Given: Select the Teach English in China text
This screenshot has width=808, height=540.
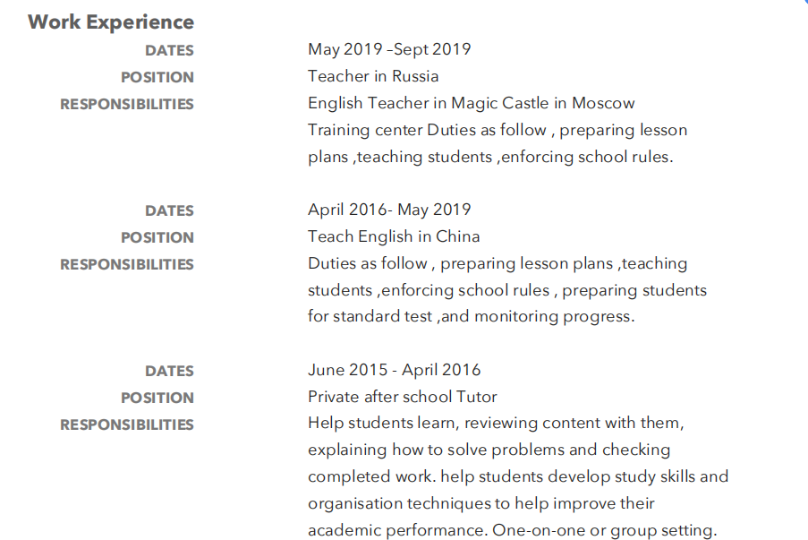Looking at the screenshot, I should pyautogui.click(x=394, y=236).
